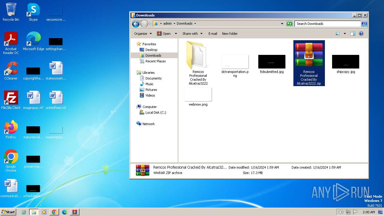Click the search magnifier icon
The height and width of the screenshot is (216, 384).
364,24
